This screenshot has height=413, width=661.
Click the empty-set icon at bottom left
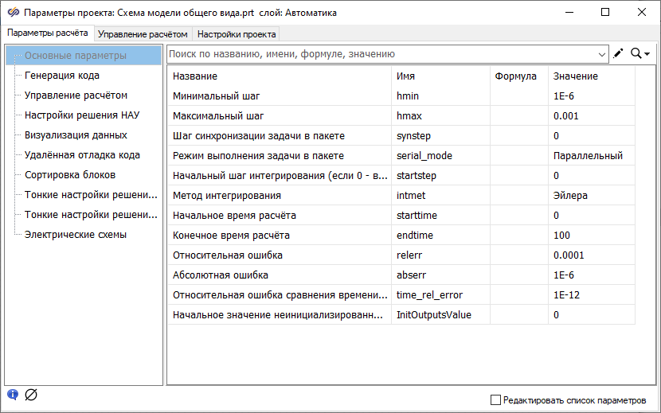[x=31, y=395]
